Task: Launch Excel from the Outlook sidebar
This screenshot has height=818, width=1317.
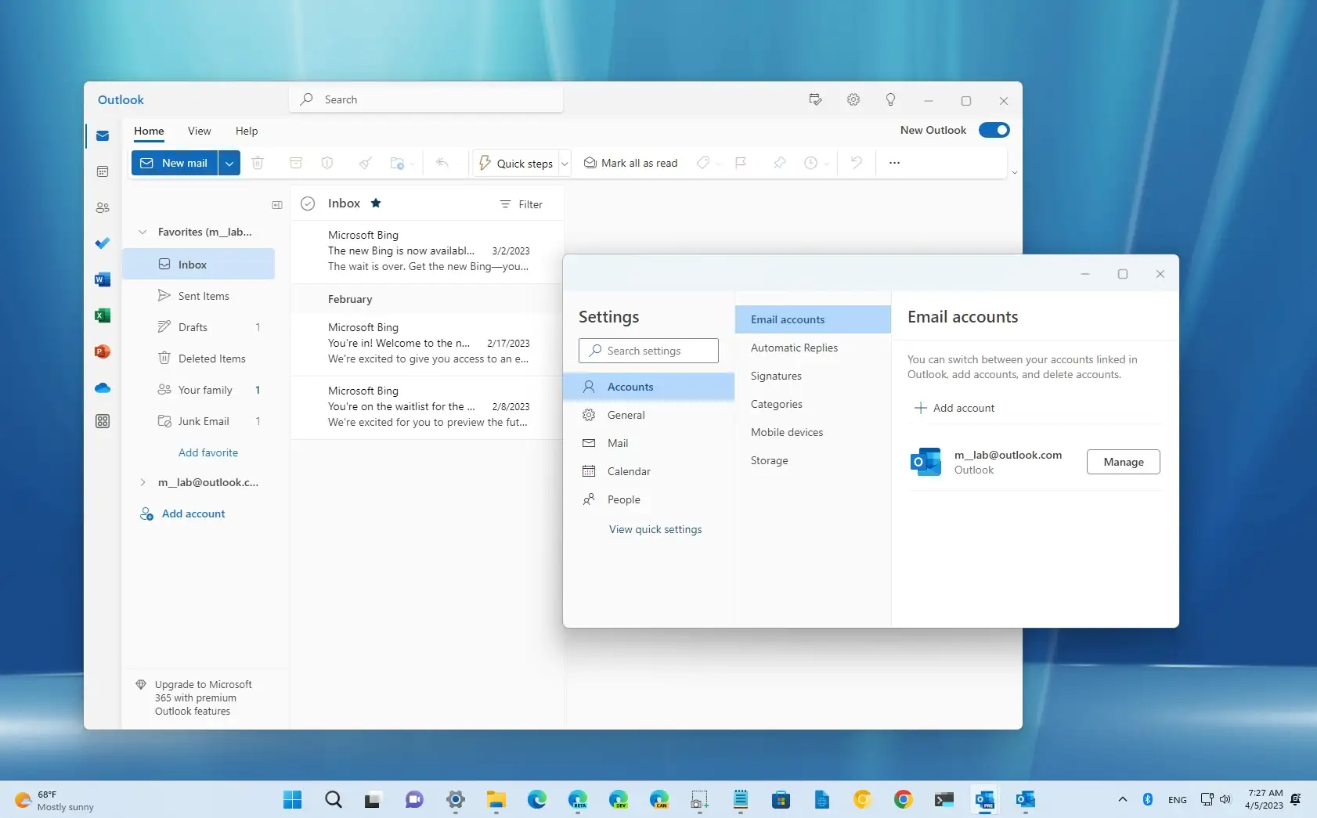Action: point(103,315)
